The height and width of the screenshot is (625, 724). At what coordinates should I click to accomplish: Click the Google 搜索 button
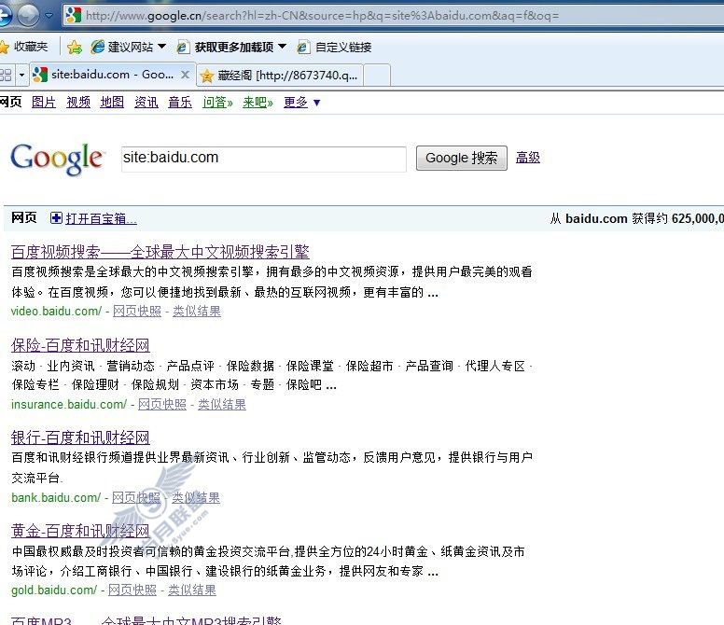coord(461,159)
